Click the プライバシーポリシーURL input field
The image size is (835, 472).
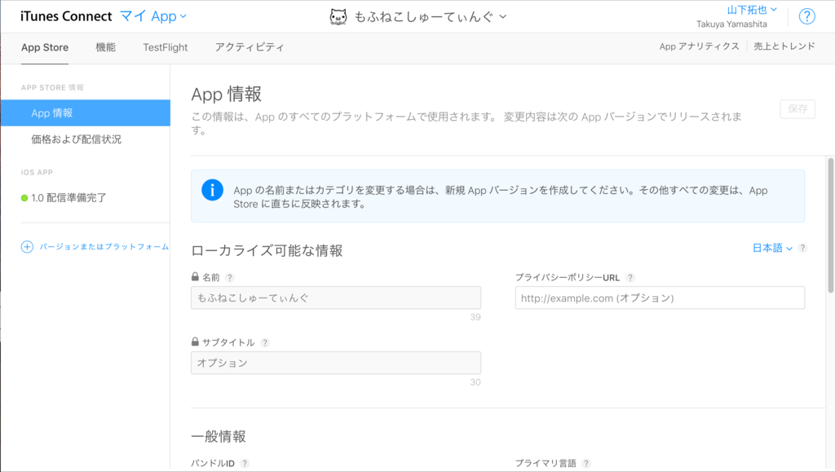[660, 298]
